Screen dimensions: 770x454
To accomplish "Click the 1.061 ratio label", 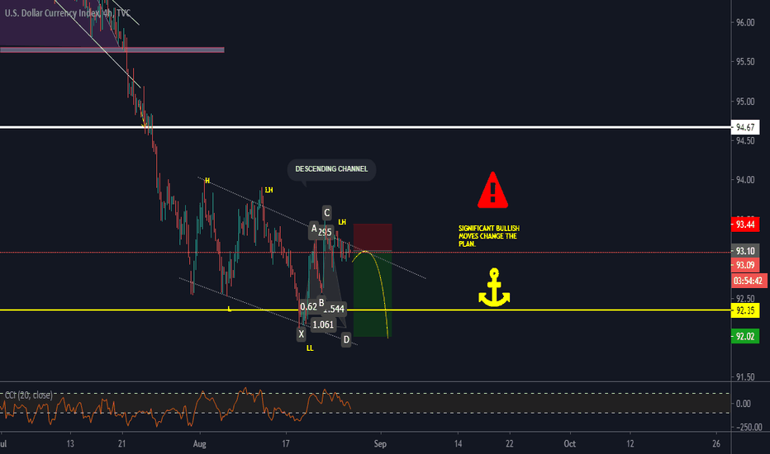I will coord(323,324).
